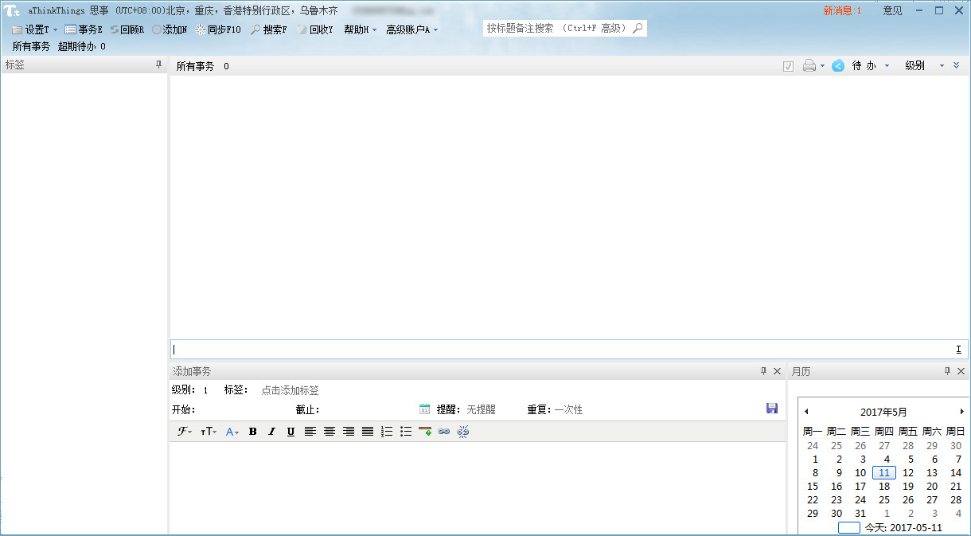Go to previous month in calendar
This screenshot has width=971, height=536.
click(806, 412)
